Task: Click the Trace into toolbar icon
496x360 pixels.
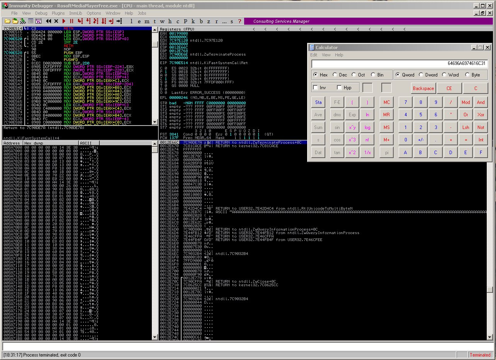Action: tap(96, 21)
